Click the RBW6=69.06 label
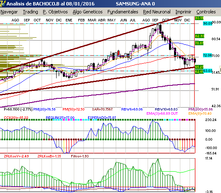This screenshot has width=221, height=193. pos(132,109)
